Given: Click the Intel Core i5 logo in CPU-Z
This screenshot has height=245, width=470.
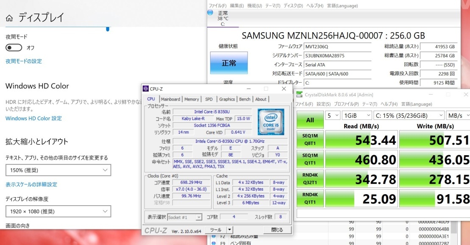Looking at the screenshot, I should coord(271,122).
